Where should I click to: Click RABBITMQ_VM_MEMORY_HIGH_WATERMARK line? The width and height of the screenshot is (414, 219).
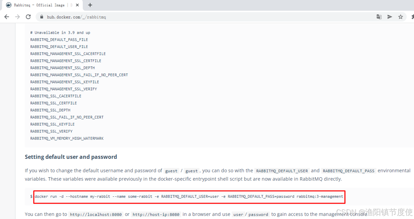coord(67,138)
